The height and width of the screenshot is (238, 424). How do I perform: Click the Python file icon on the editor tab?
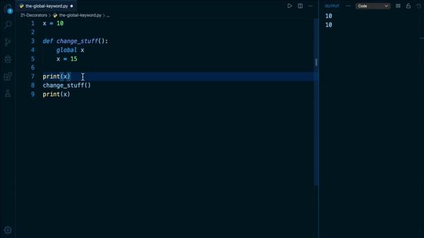click(22, 6)
